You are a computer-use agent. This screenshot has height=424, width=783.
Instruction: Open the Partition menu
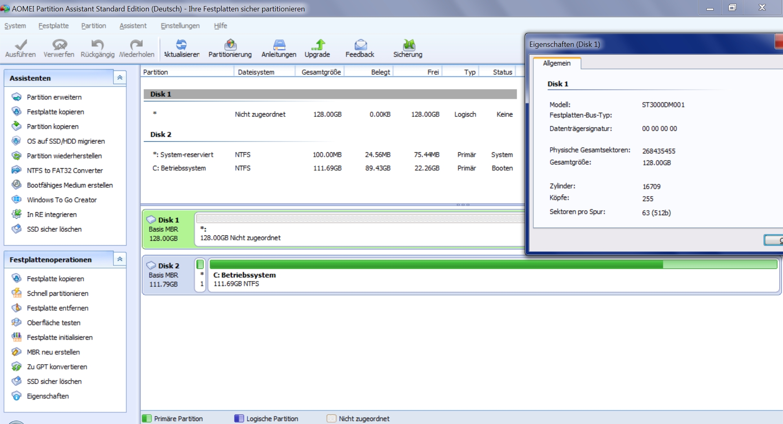tap(93, 26)
